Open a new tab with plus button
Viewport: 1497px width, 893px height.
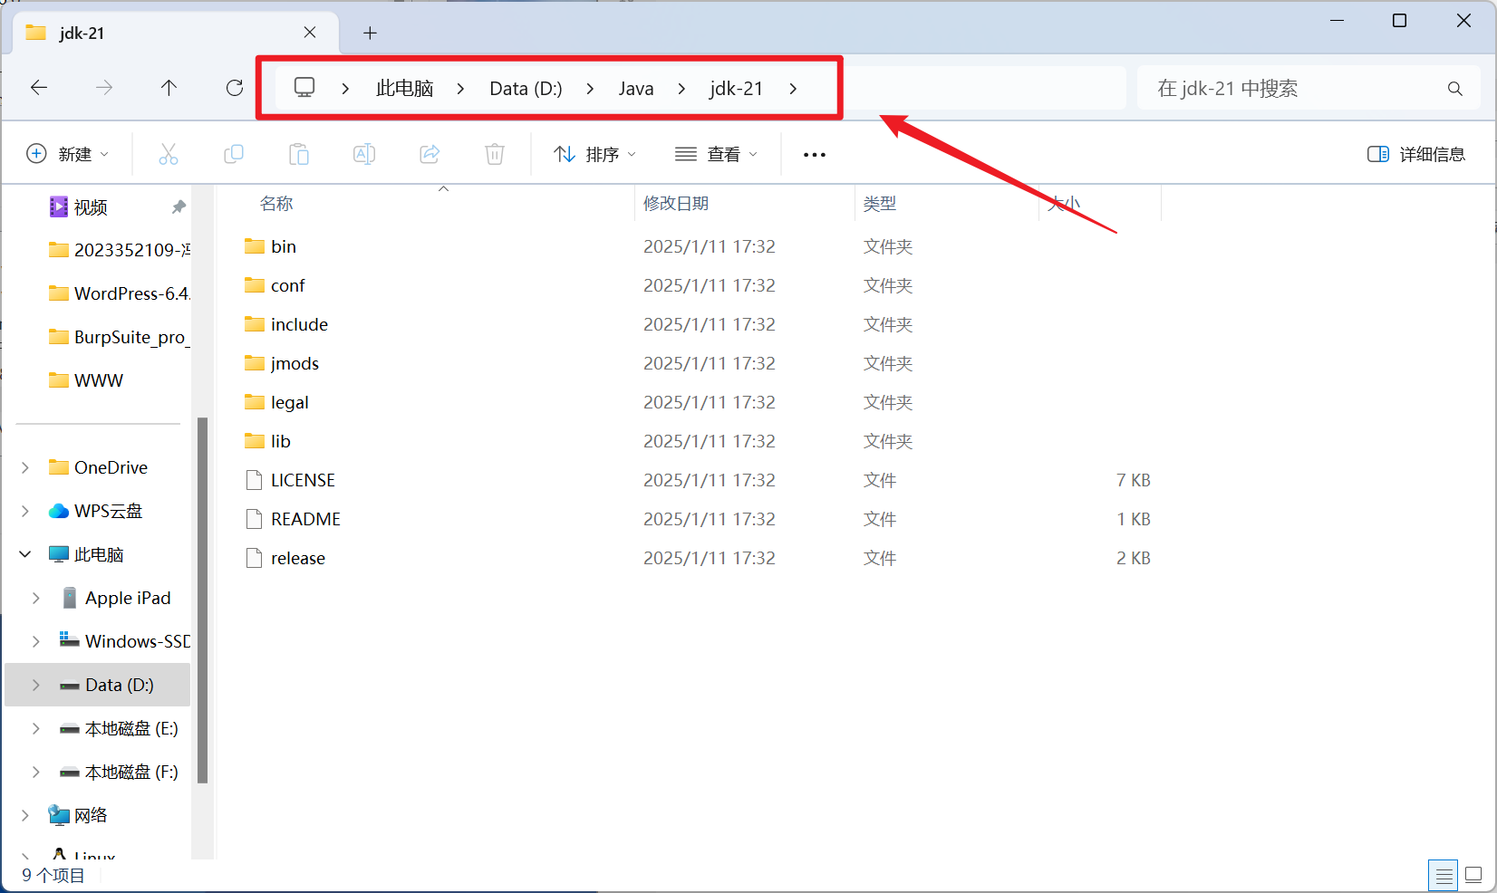[370, 34]
